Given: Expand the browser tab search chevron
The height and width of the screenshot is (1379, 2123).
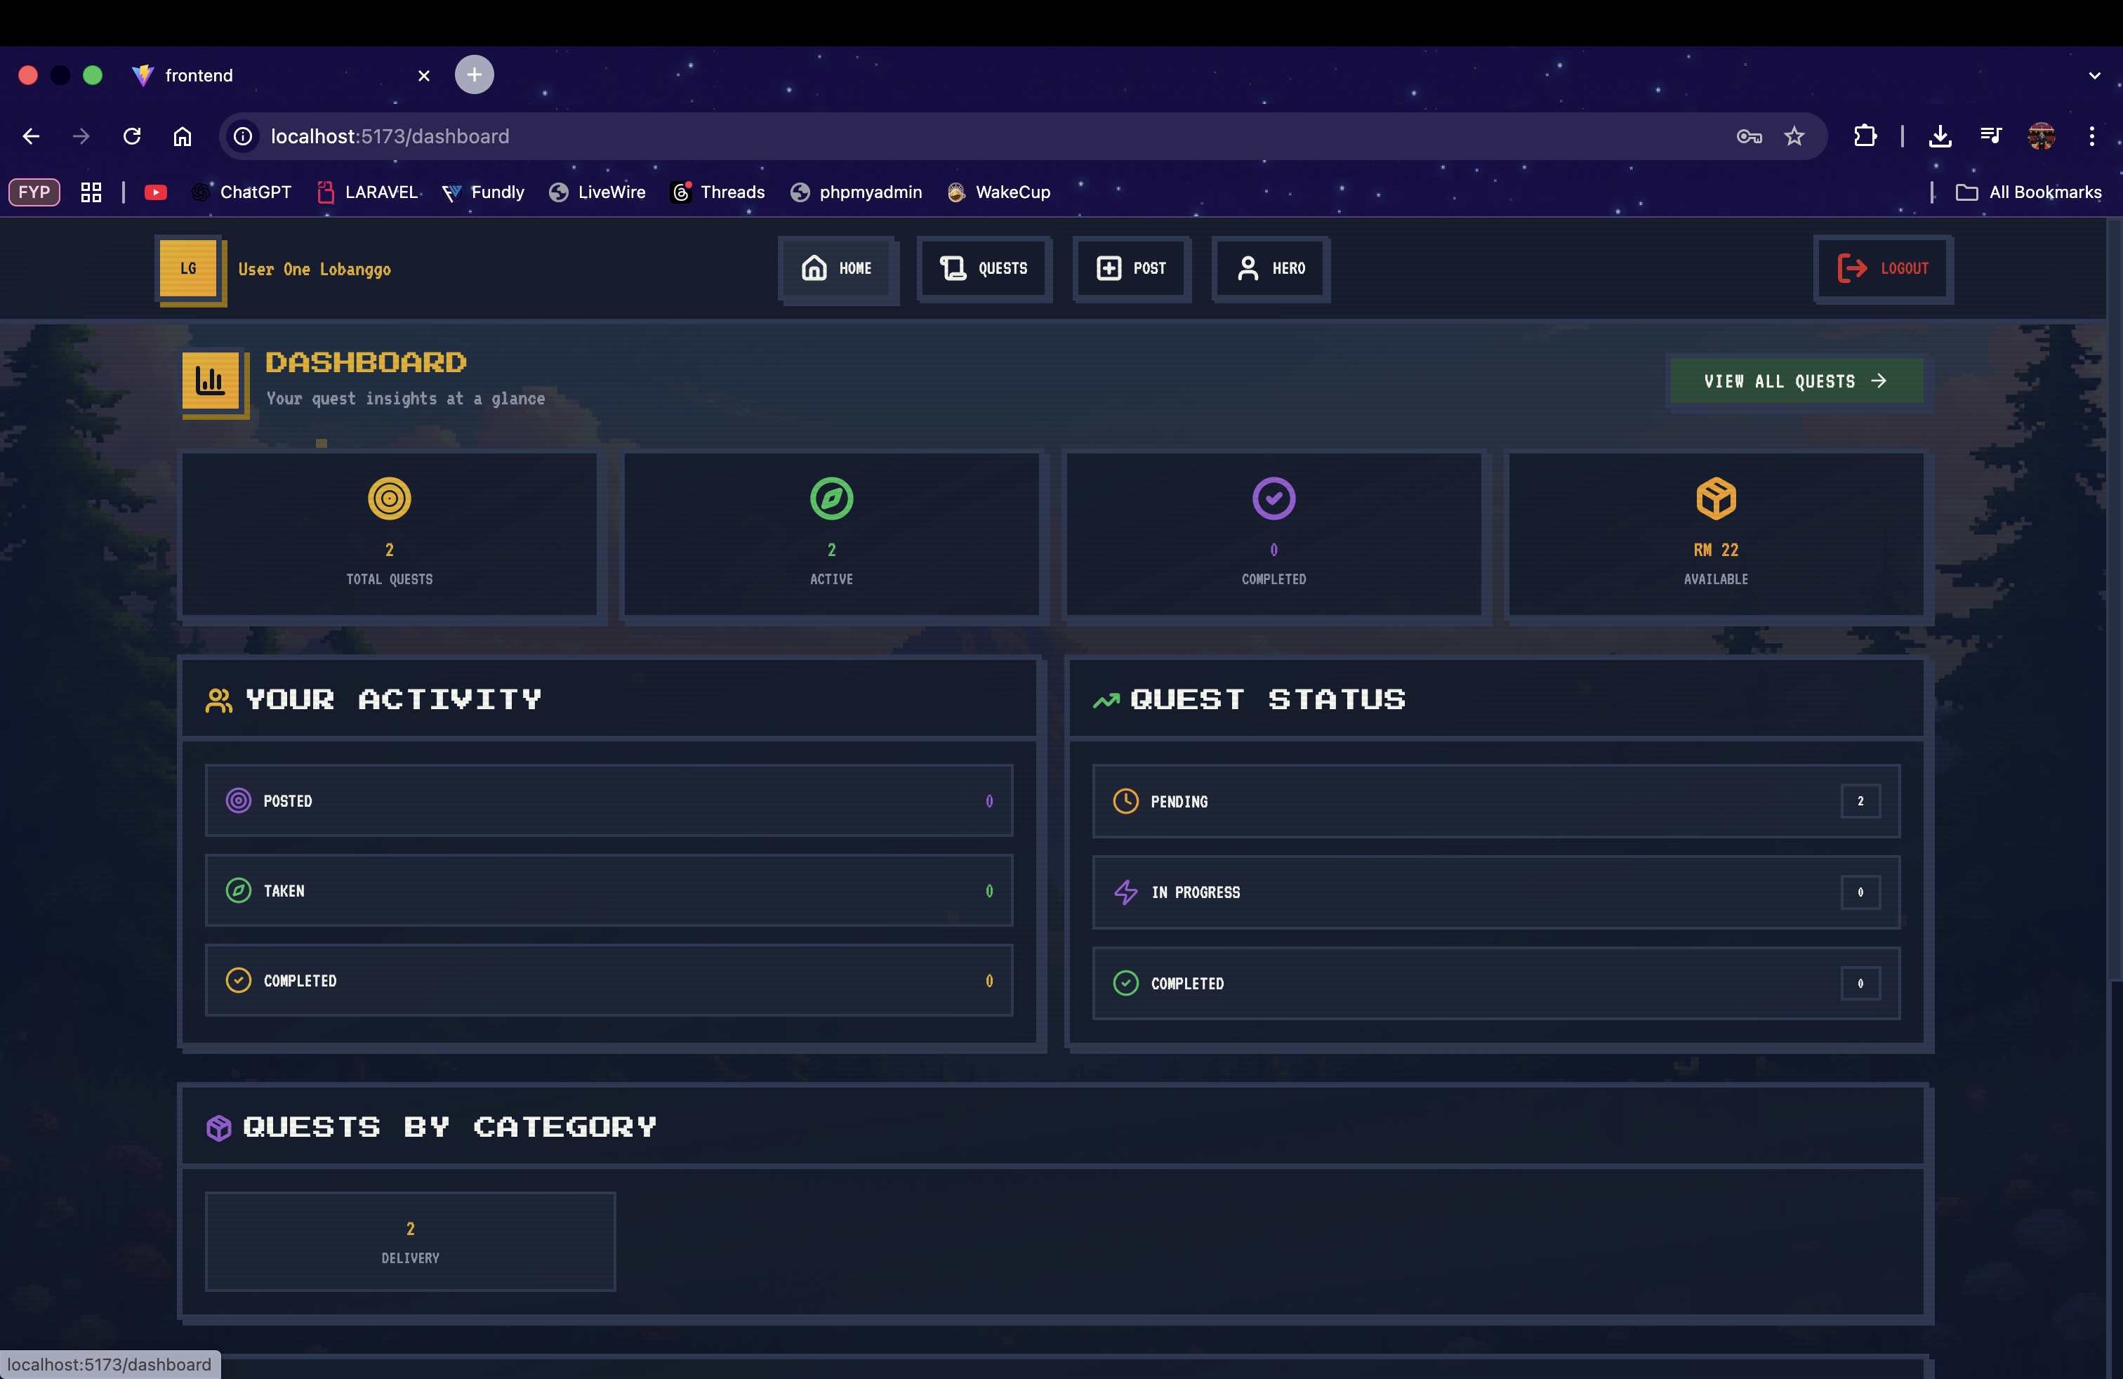Looking at the screenshot, I should [x=2094, y=76].
